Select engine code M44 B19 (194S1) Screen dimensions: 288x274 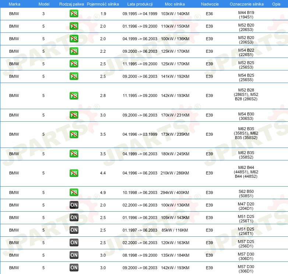tap(246, 15)
